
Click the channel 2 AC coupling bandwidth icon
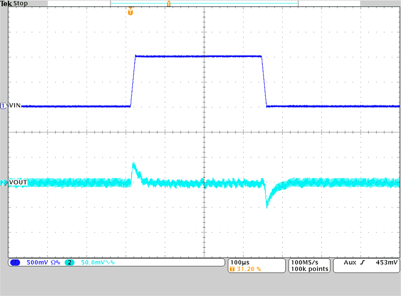point(110,263)
